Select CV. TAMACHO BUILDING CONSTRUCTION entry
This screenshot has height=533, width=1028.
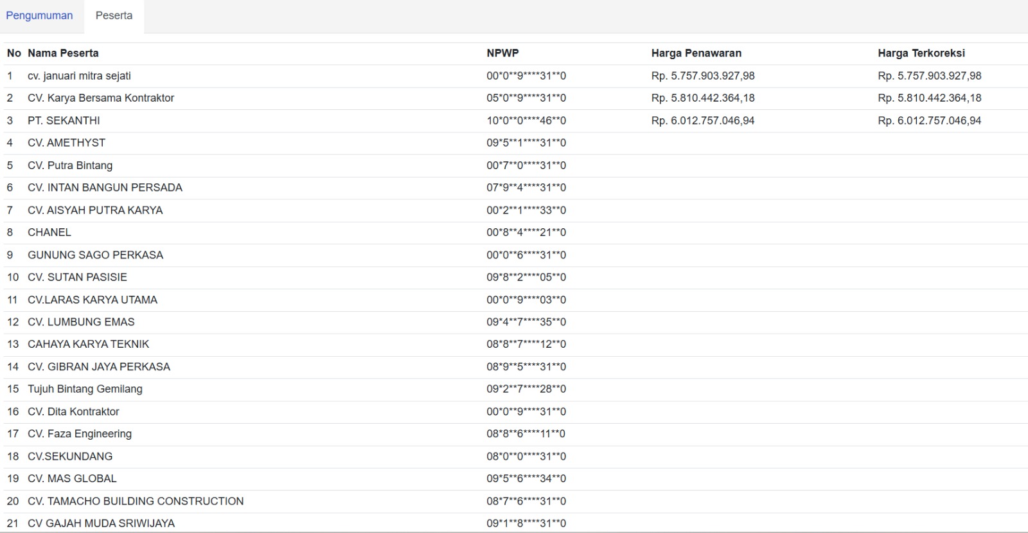[x=136, y=501]
